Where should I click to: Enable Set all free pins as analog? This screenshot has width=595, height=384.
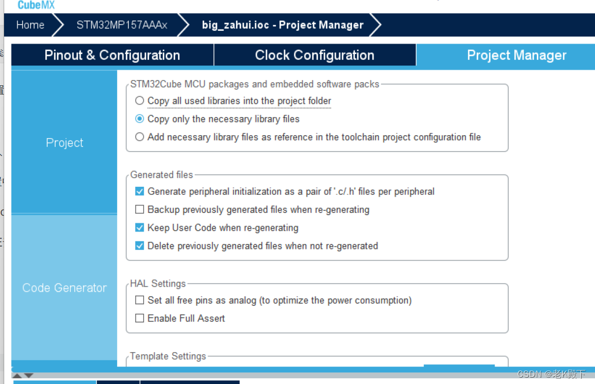(139, 300)
